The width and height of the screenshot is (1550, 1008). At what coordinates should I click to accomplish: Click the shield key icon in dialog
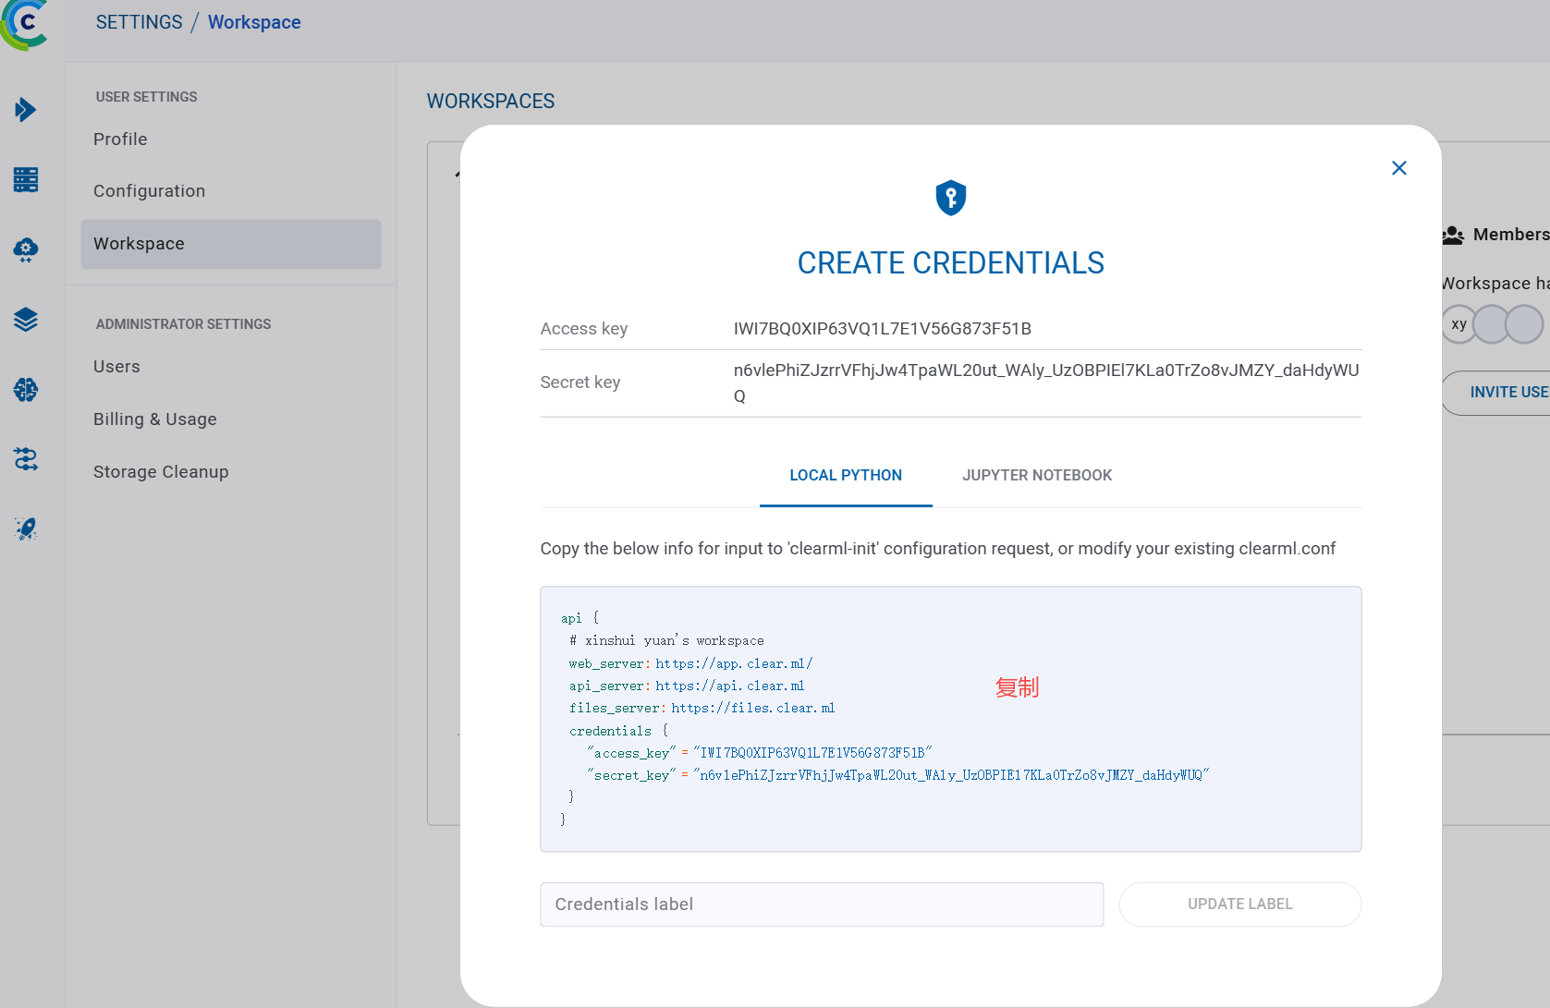click(x=951, y=198)
